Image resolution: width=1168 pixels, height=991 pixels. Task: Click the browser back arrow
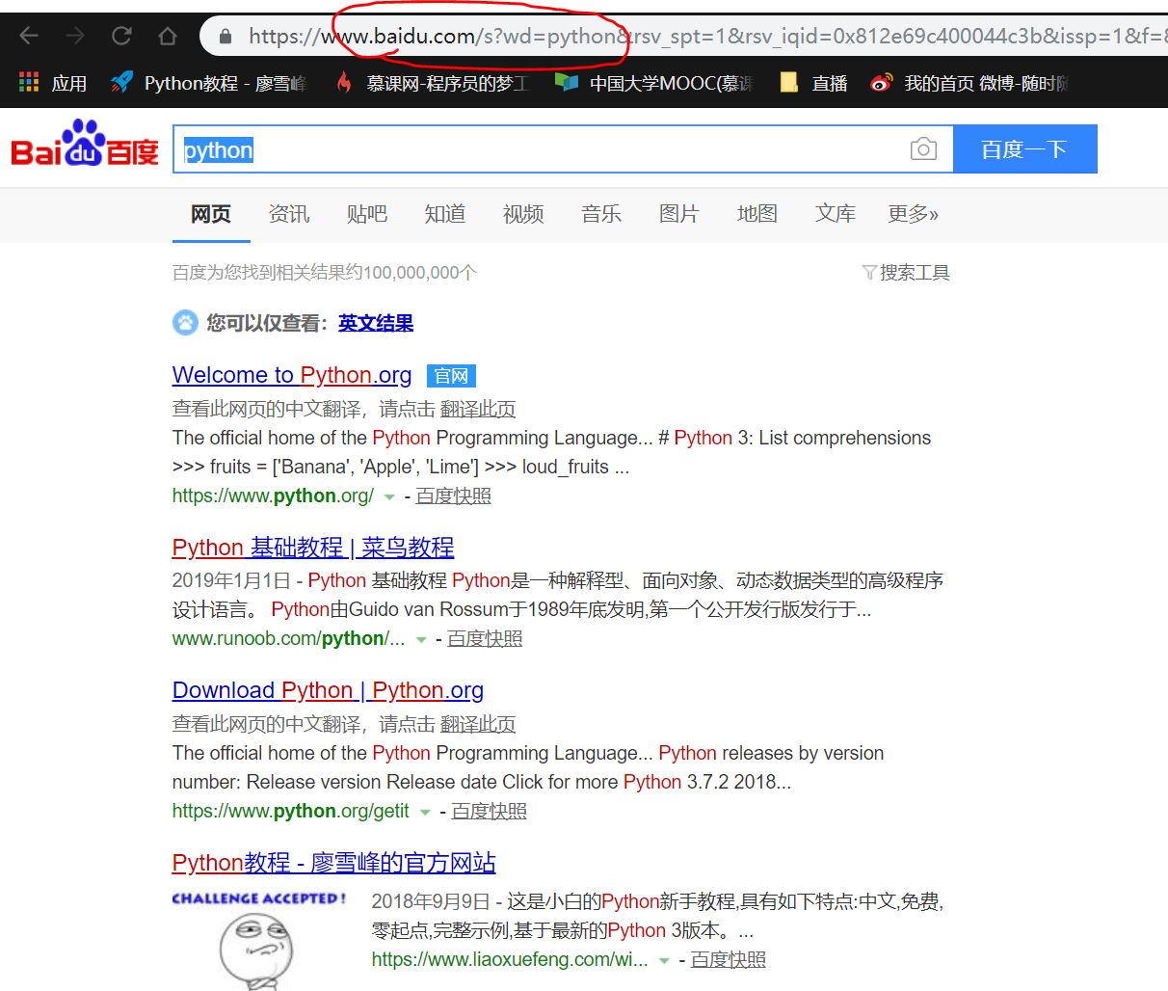(x=29, y=35)
